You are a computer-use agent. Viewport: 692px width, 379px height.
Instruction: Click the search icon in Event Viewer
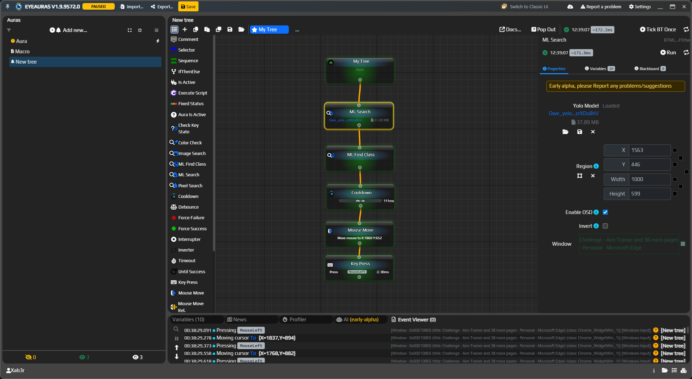tap(176, 329)
